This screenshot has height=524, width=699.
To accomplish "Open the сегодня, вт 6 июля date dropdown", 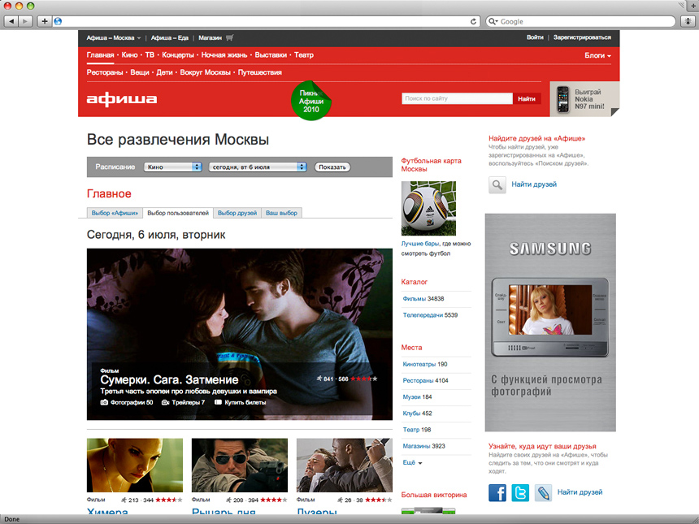I will coord(258,167).
